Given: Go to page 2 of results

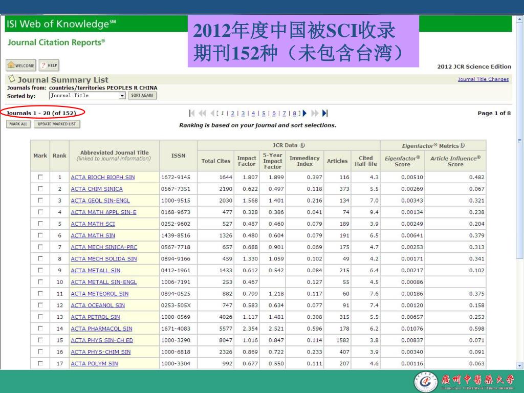Looking at the screenshot, I should (x=233, y=113).
